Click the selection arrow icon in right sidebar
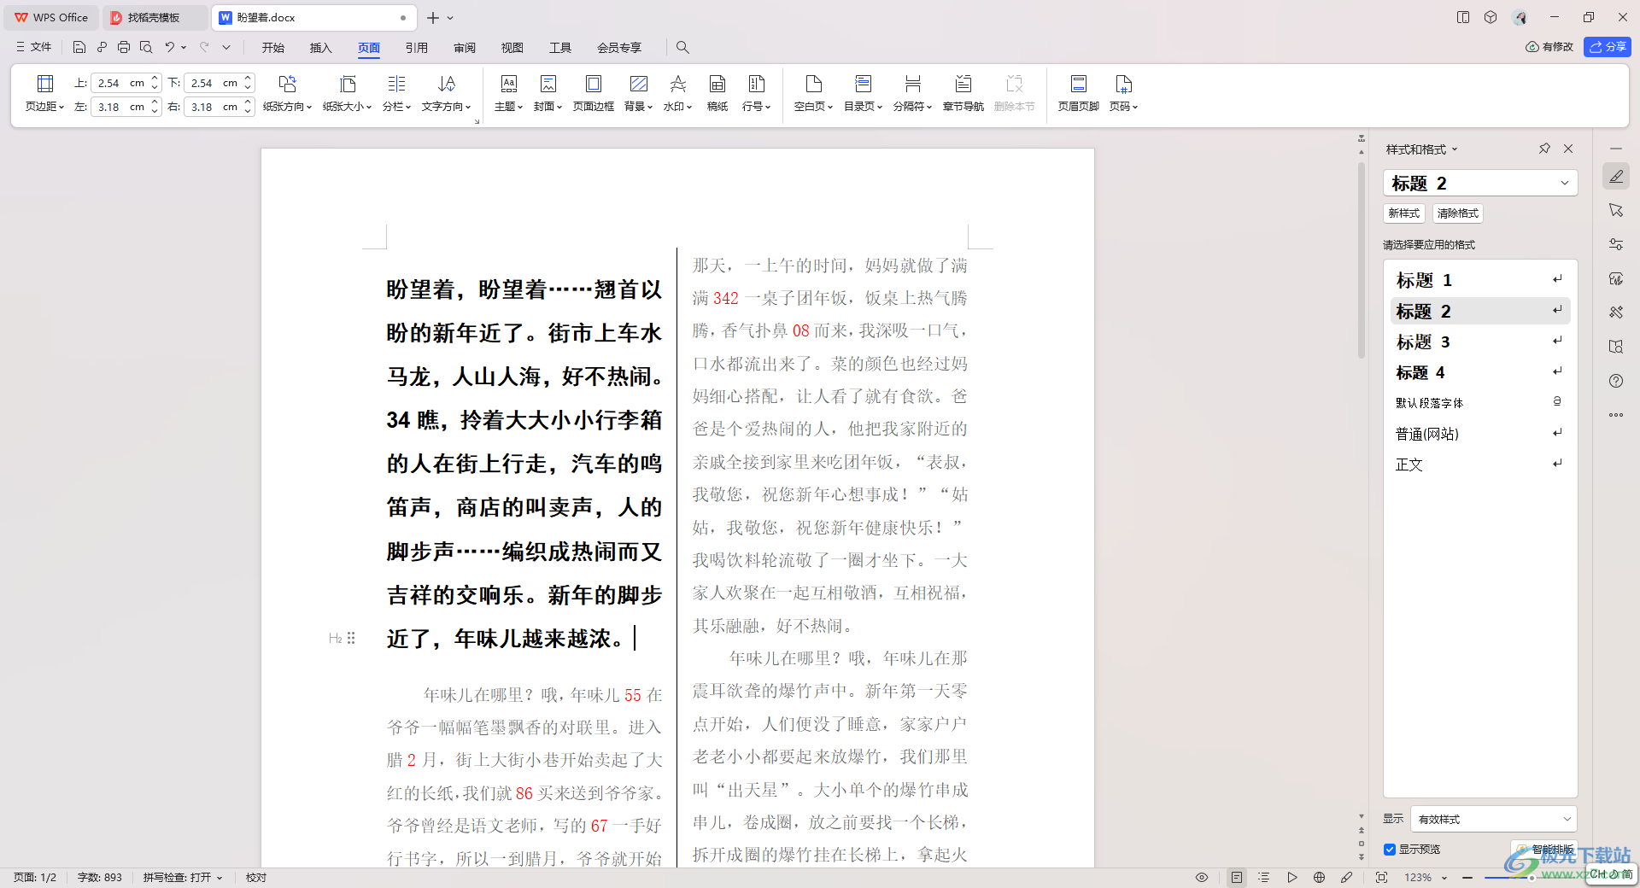1640x888 pixels. coord(1616,210)
